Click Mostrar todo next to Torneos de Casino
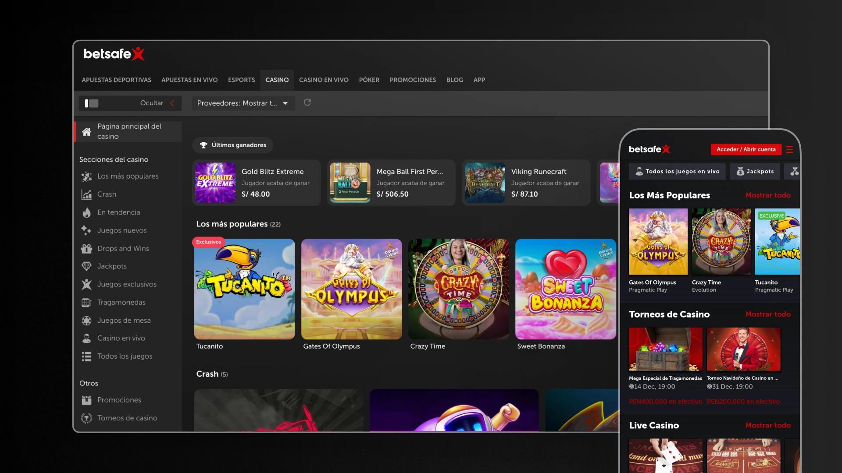This screenshot has width=842, height=473. [768, 314]
